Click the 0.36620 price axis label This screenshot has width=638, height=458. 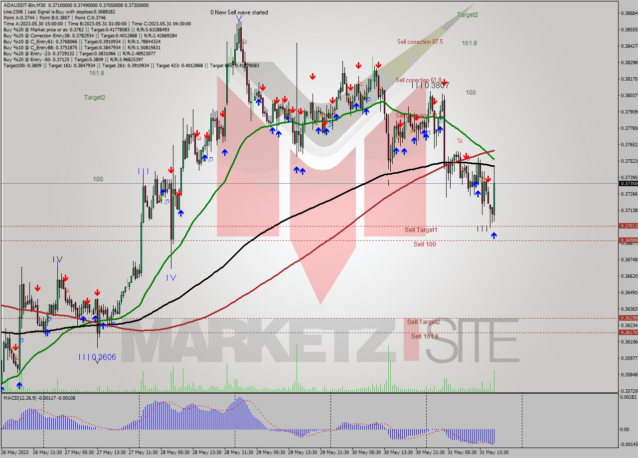point(629,276)
